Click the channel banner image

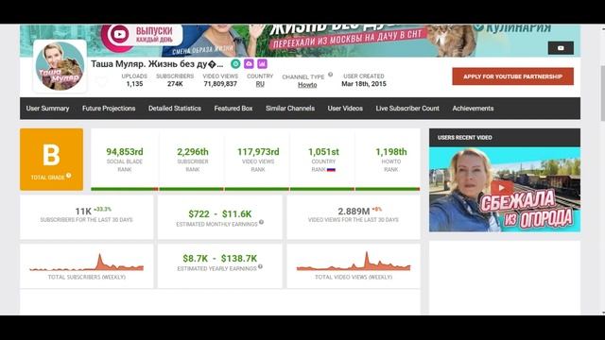pos(301,41)
